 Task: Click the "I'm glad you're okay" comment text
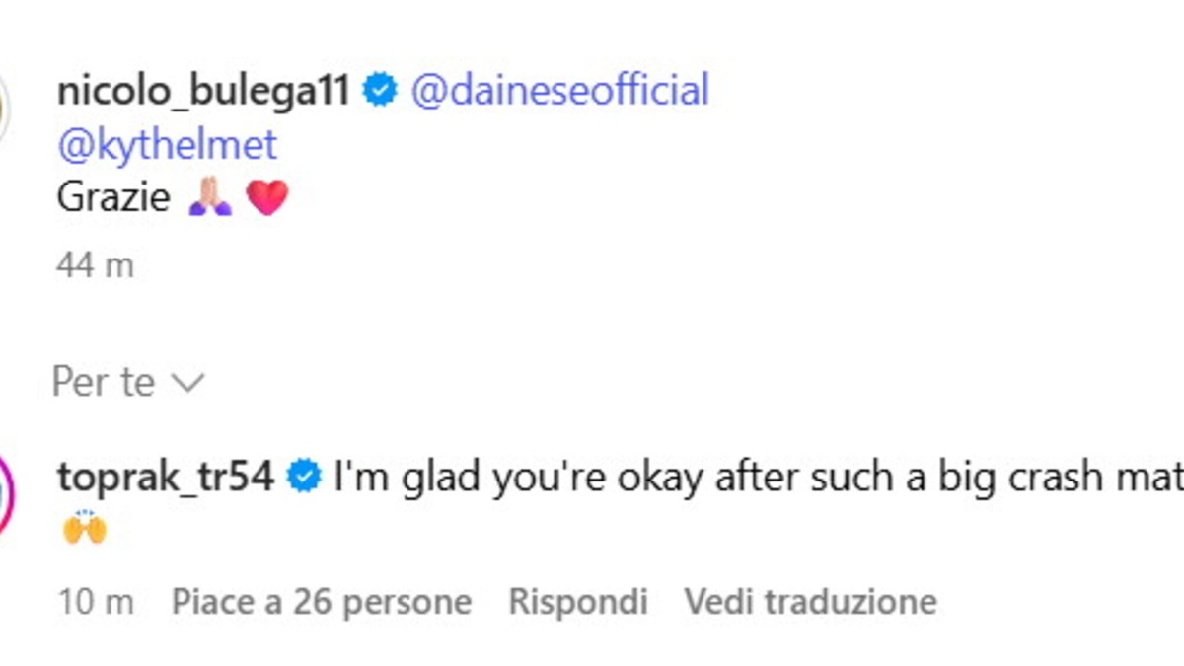pos(750,478)
